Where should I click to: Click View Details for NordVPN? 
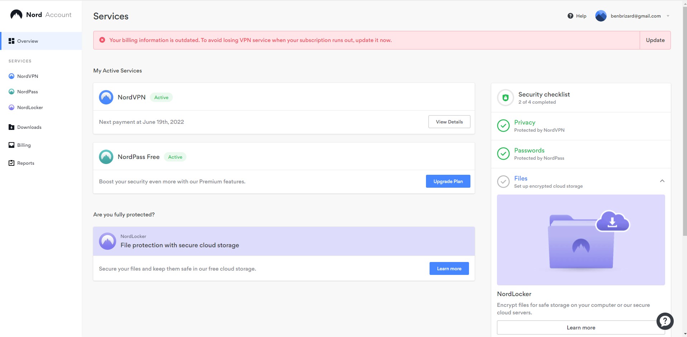pyautogui.click(x=449, y=122)
